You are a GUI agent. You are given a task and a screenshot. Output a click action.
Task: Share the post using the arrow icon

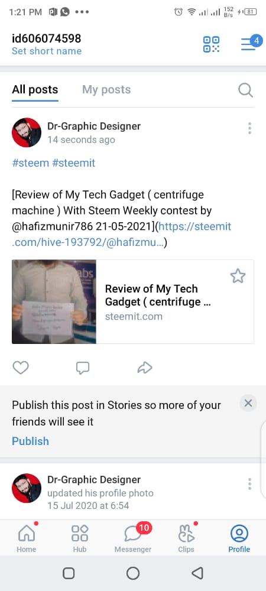(145, 368)
